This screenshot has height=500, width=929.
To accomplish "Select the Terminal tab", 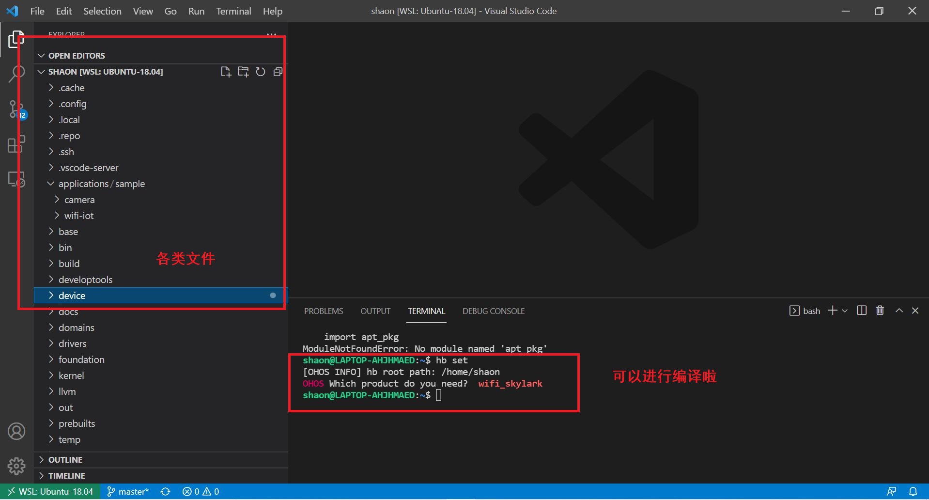I will 426,311.
